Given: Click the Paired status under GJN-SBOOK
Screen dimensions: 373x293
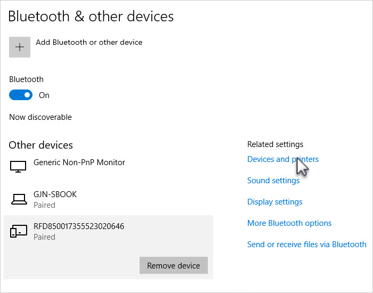Looking at the screenshot, I should [44, 205].
